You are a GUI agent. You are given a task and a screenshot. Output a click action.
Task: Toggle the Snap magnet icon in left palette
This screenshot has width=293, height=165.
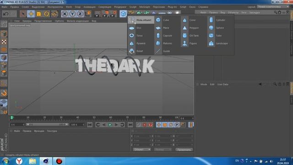(4, 93)
